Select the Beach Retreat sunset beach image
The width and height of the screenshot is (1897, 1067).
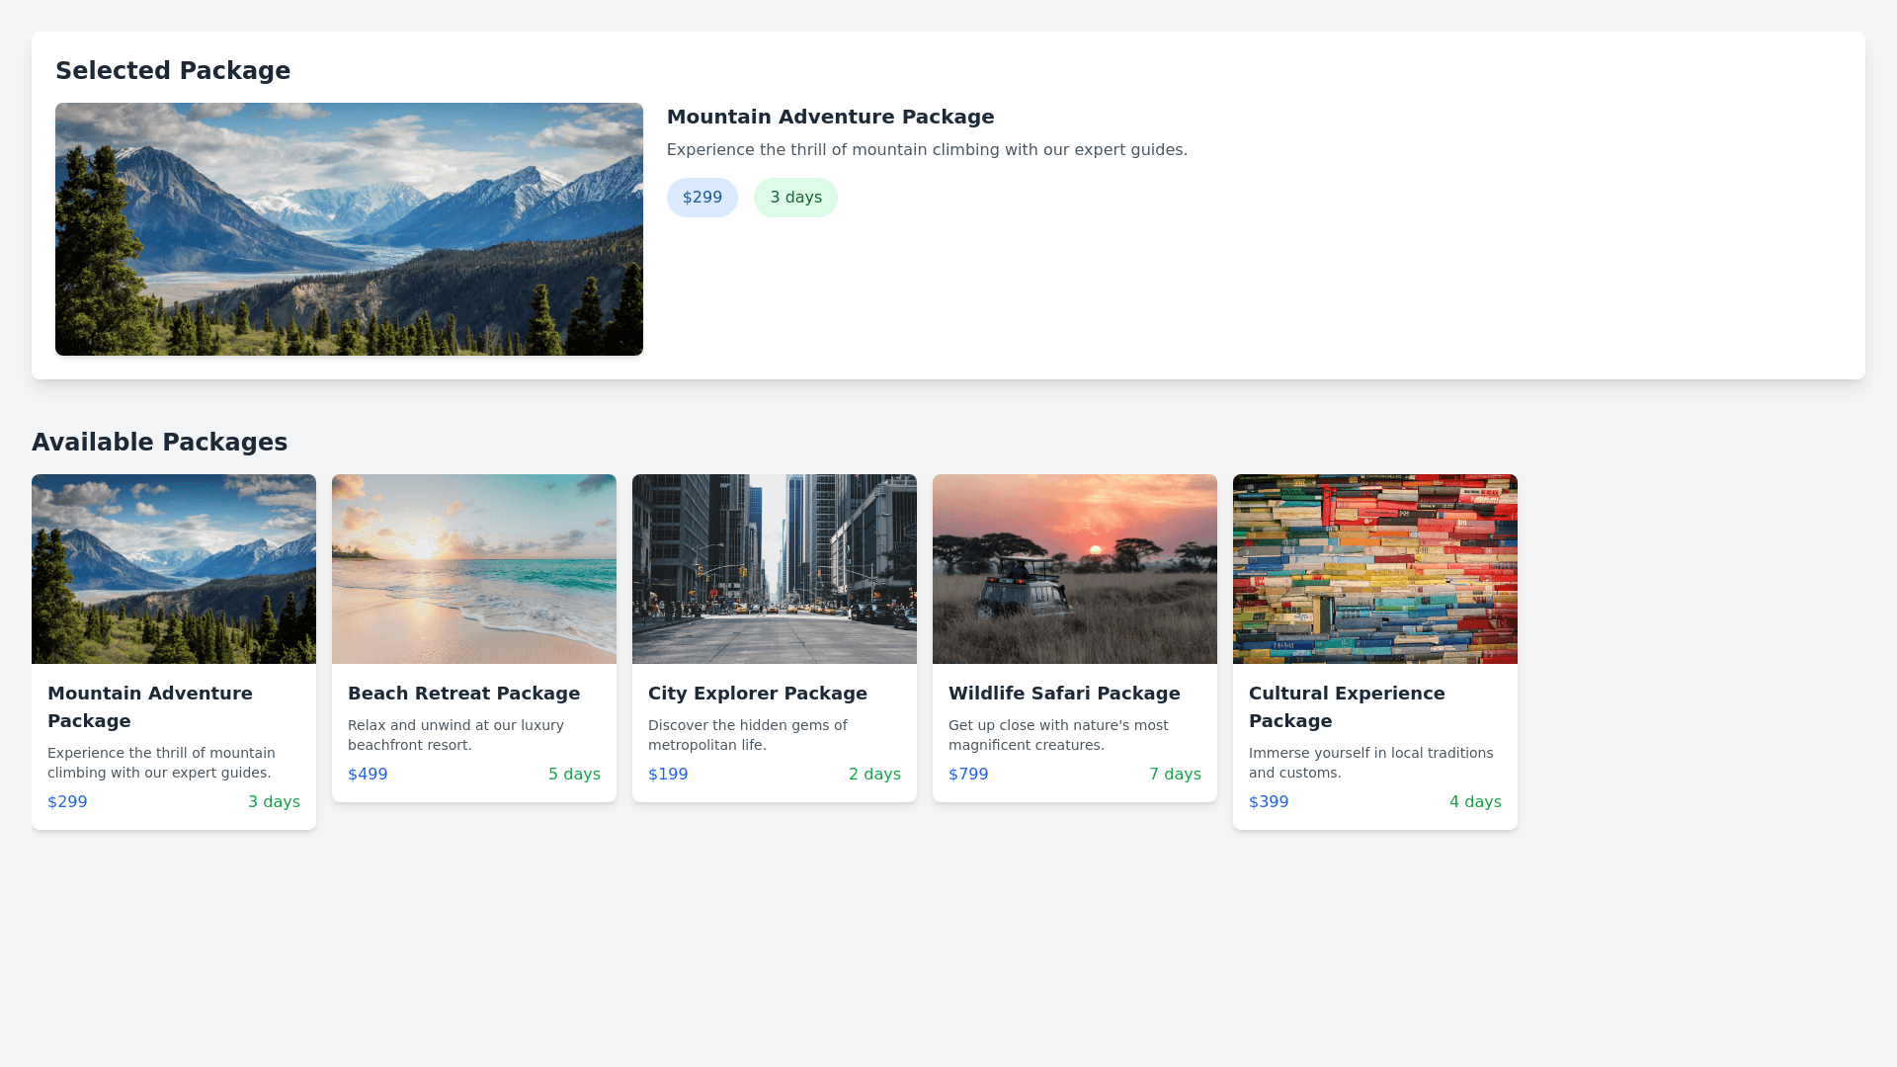[x=474, y=569]
